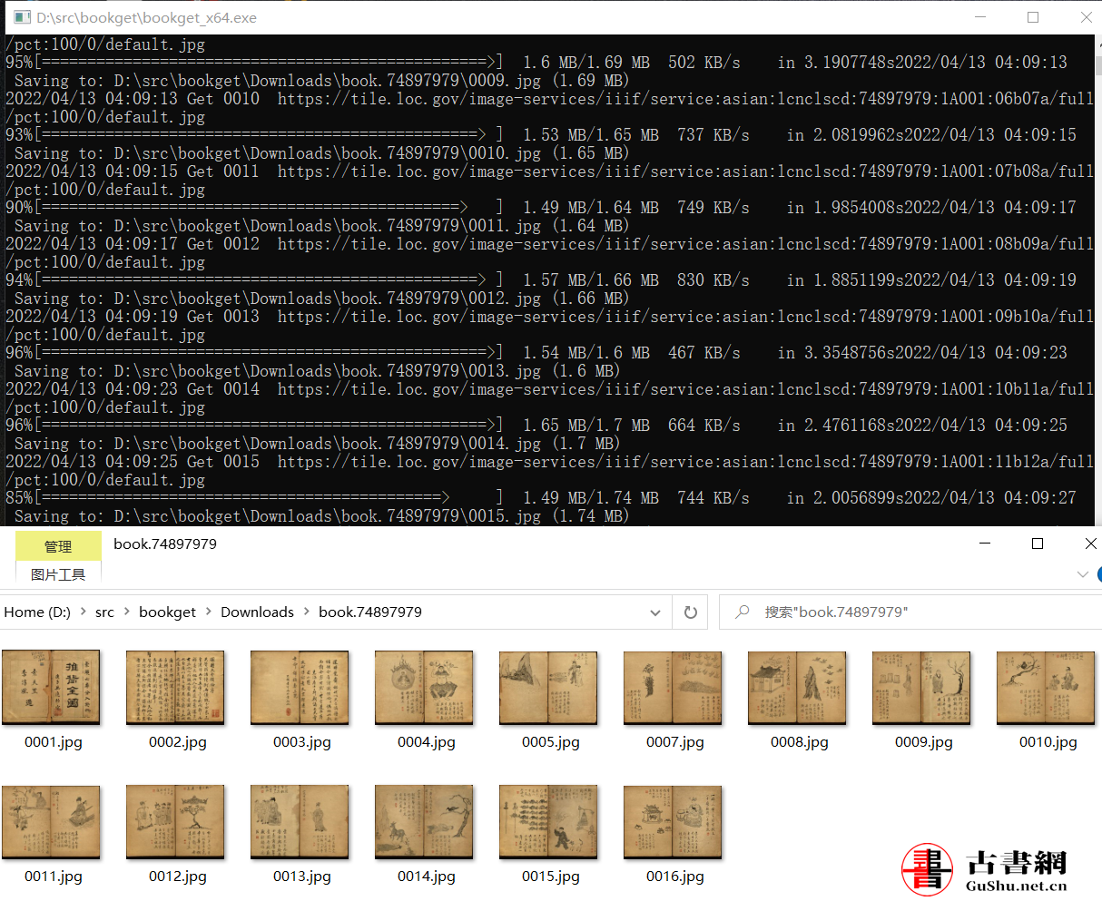This screenshot has height=901, width=1102.
Task: Select the 0016.jpg thumbnail image
Action: tap(673, 822)
